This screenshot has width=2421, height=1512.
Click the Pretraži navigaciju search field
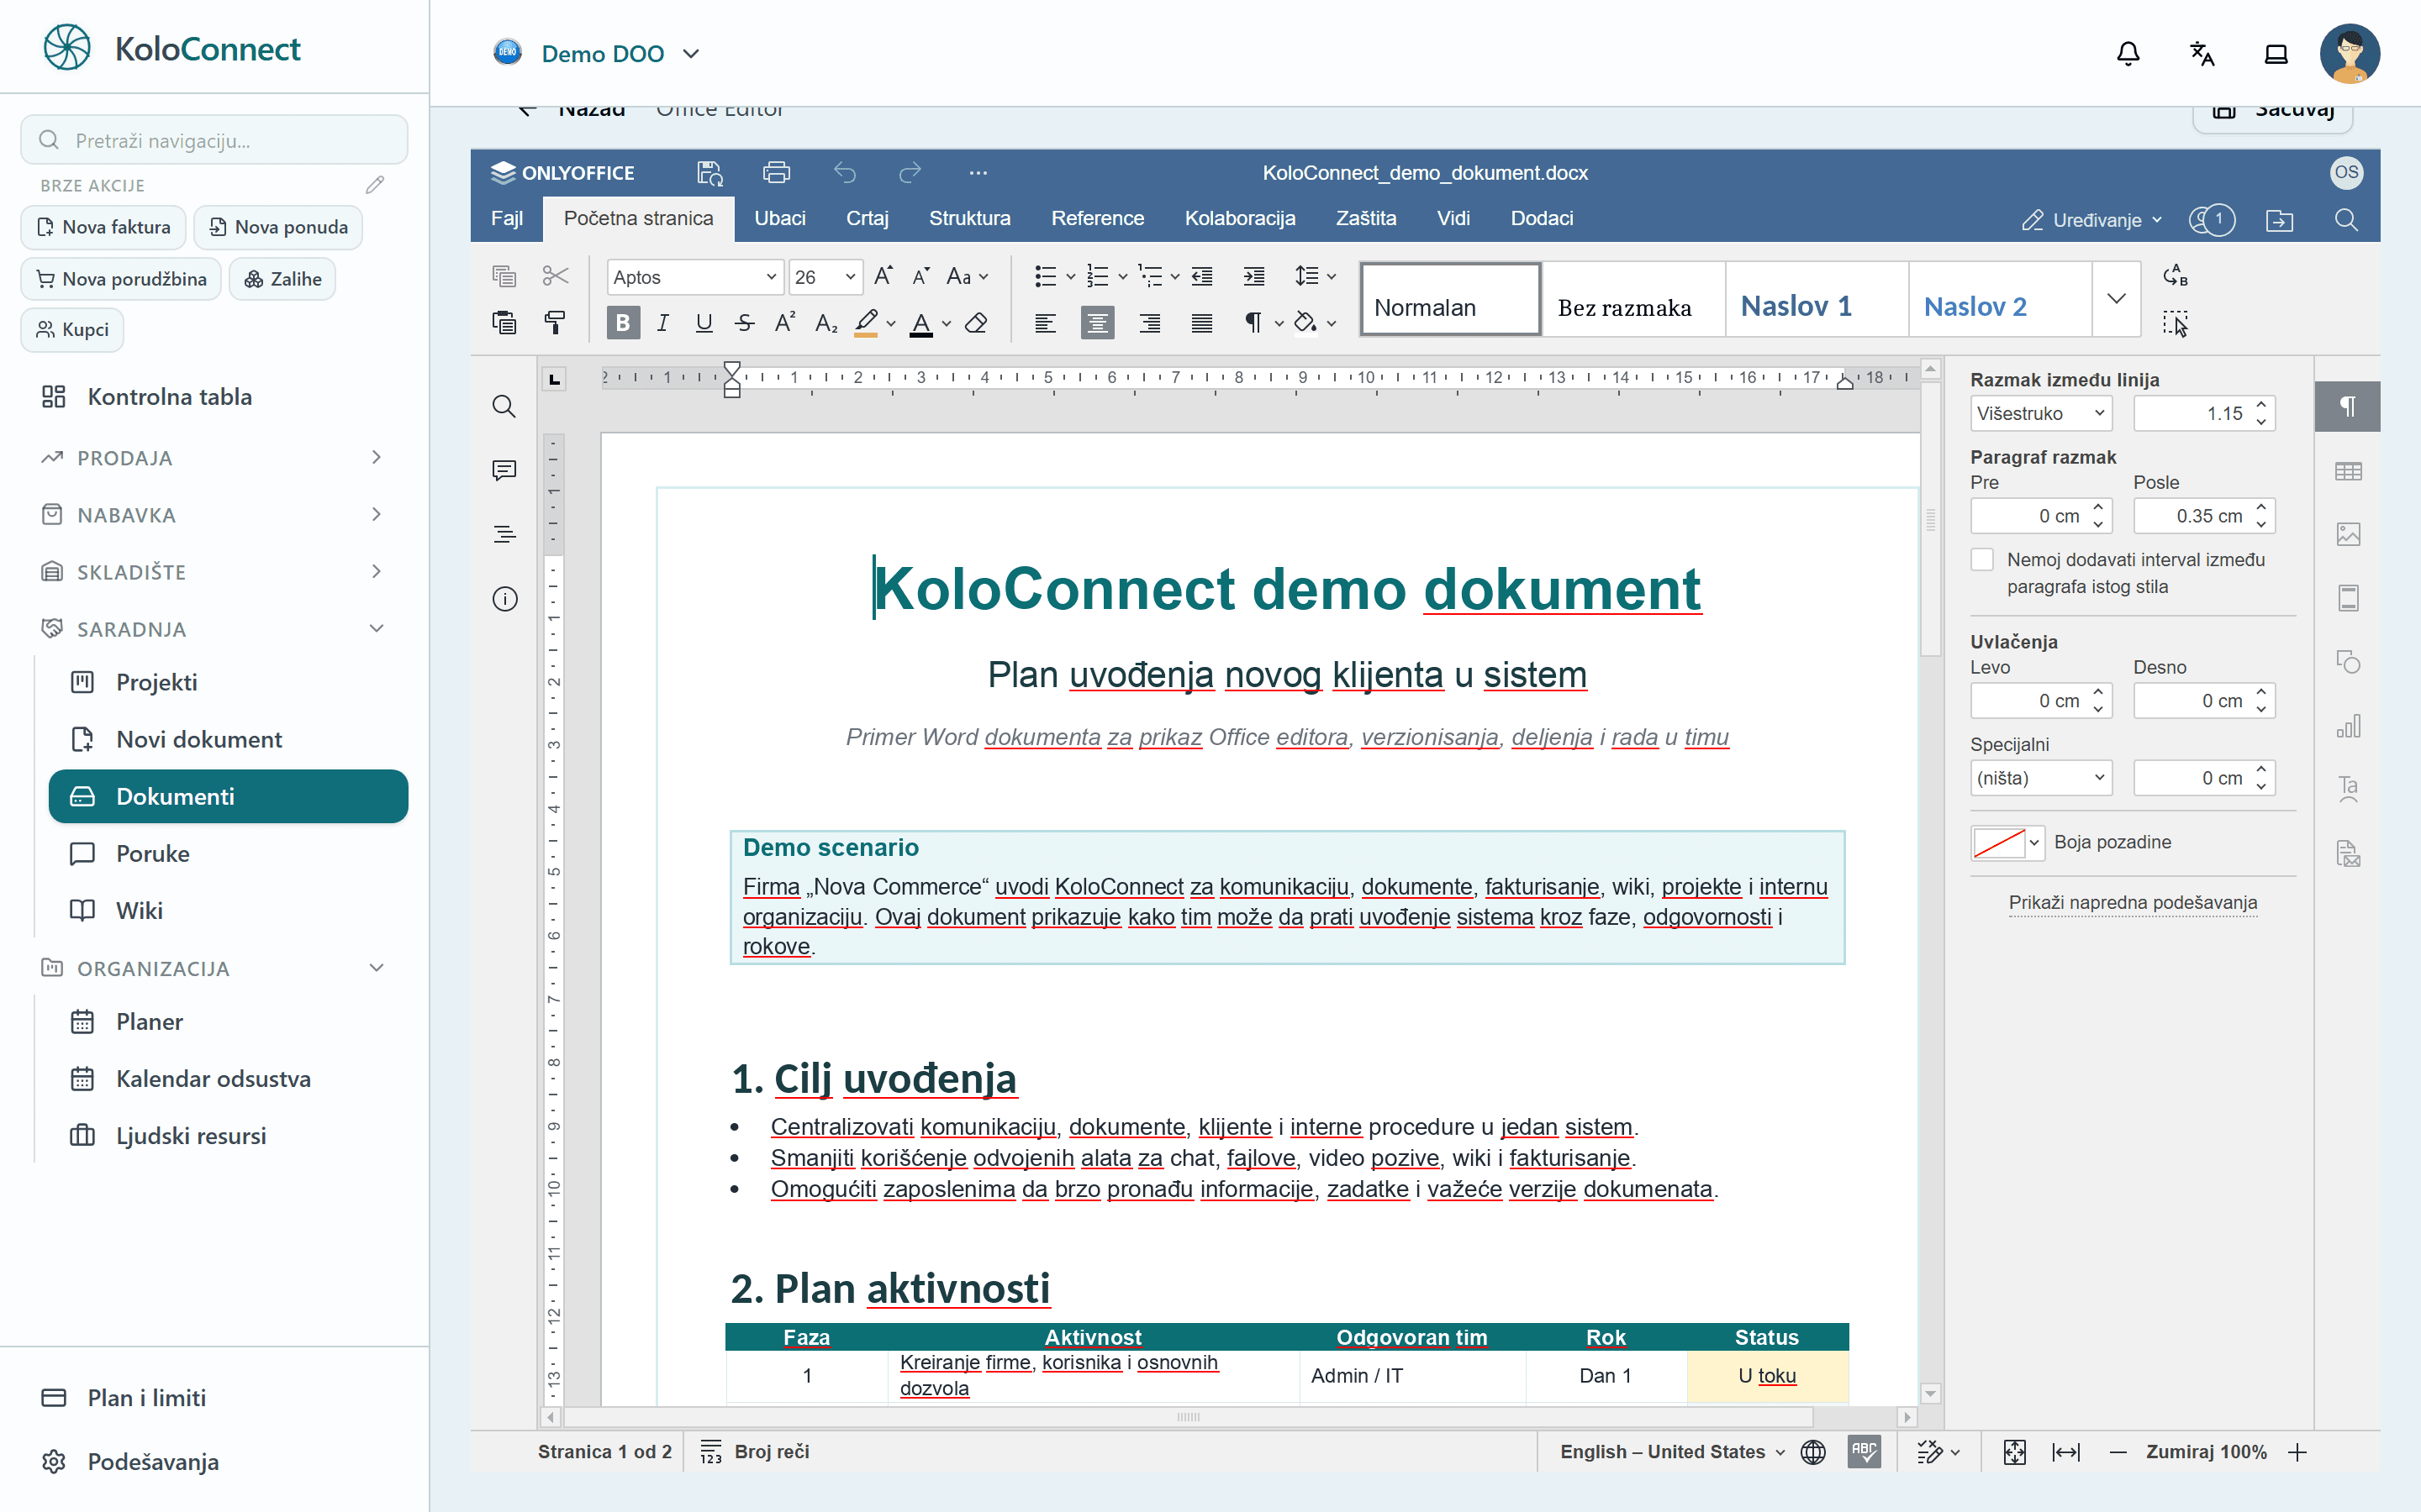(214, 140)
